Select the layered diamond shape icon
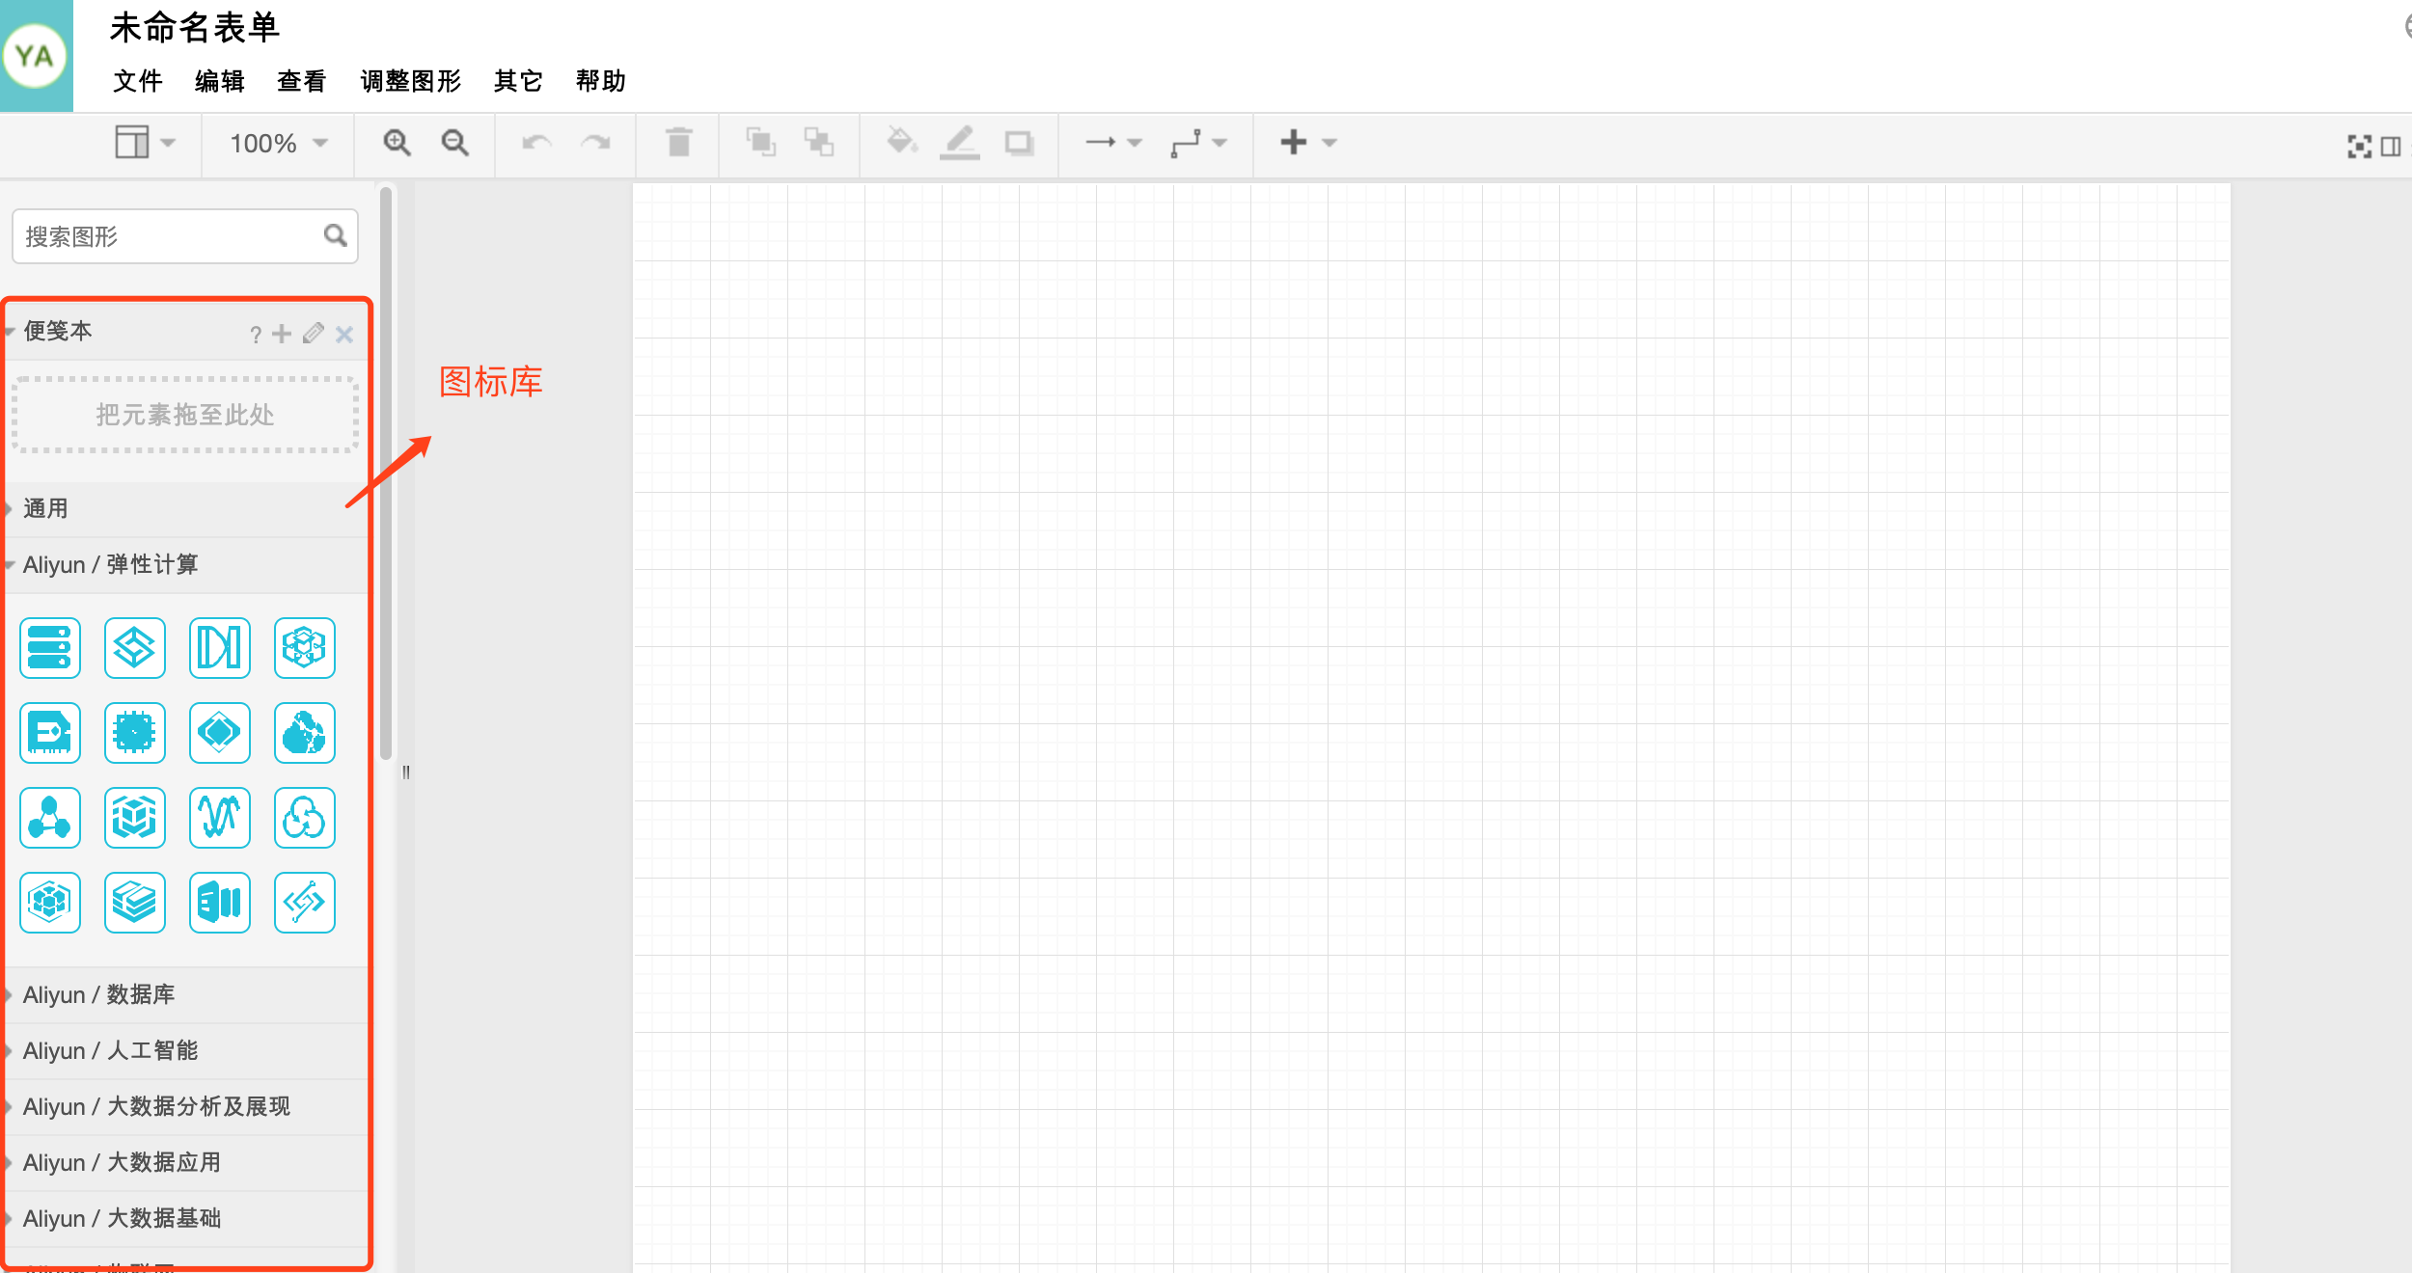This screenshot has height=1273, width=2412. (135, 648)
